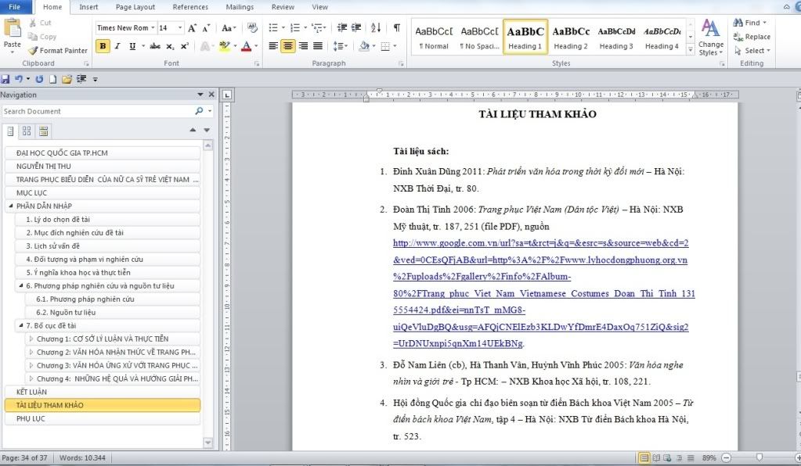The height and width of the screenshot is (466, 801).
Task: Open the Page Layout tab
Action: click(x=135, y=7)
